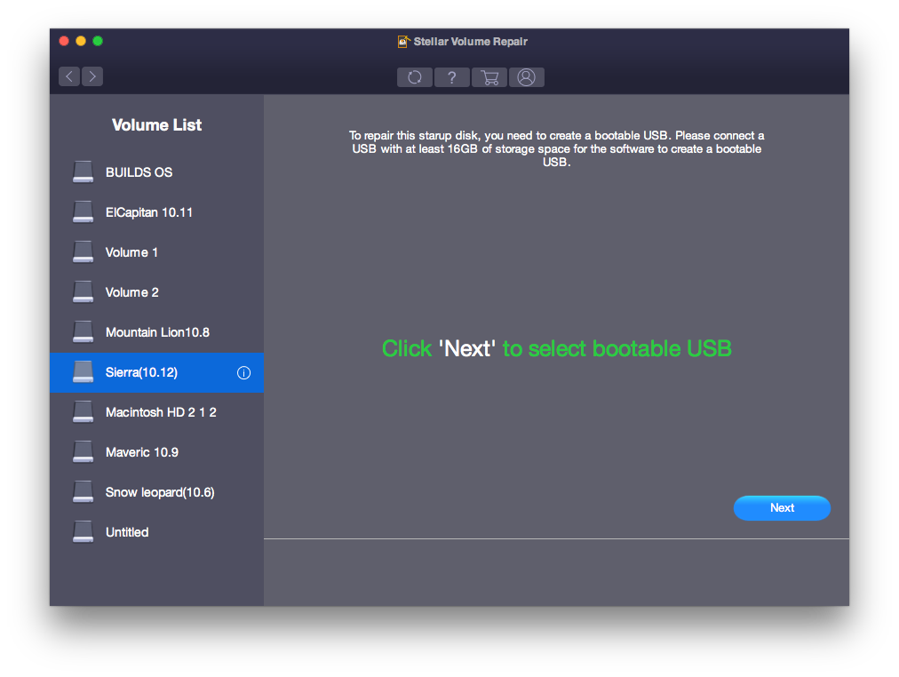The image size is (899, 677).
Task: Click the Untitled drive icon
Action: 84,532
